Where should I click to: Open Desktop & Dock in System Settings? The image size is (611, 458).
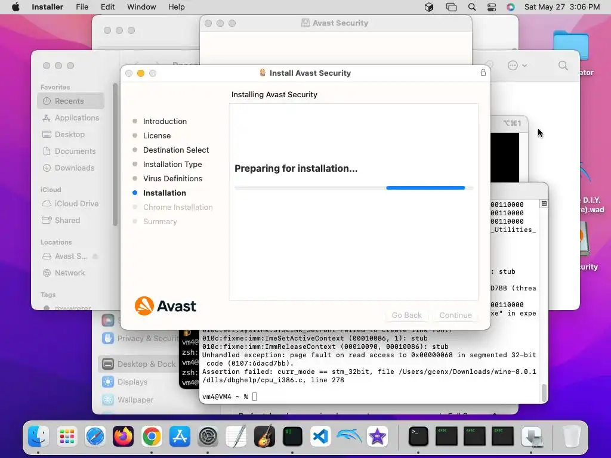click(138, 364)
